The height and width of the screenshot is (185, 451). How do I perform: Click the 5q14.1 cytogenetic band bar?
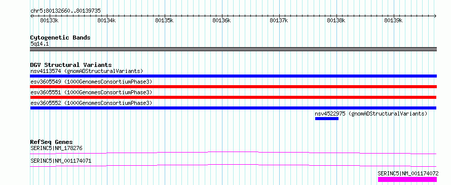(x=233, y=49)
